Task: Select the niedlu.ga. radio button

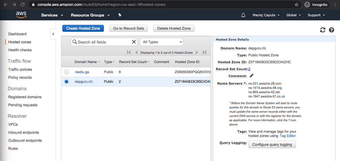Action: point(67,72)
